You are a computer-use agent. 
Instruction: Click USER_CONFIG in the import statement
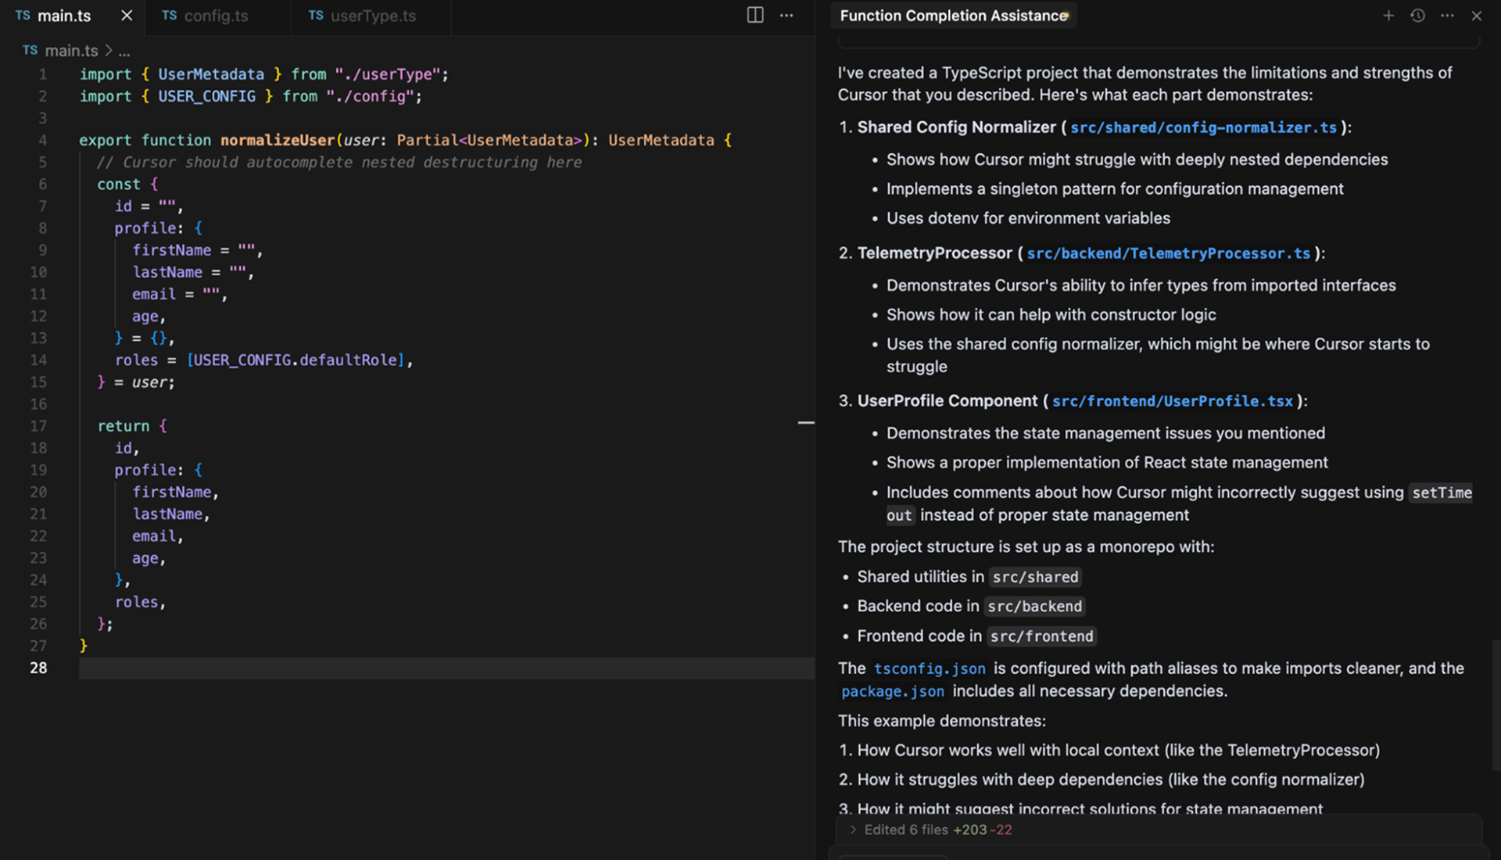206,96
